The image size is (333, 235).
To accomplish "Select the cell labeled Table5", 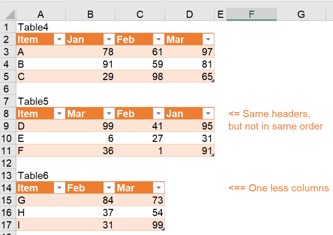I will pos(33,101).
